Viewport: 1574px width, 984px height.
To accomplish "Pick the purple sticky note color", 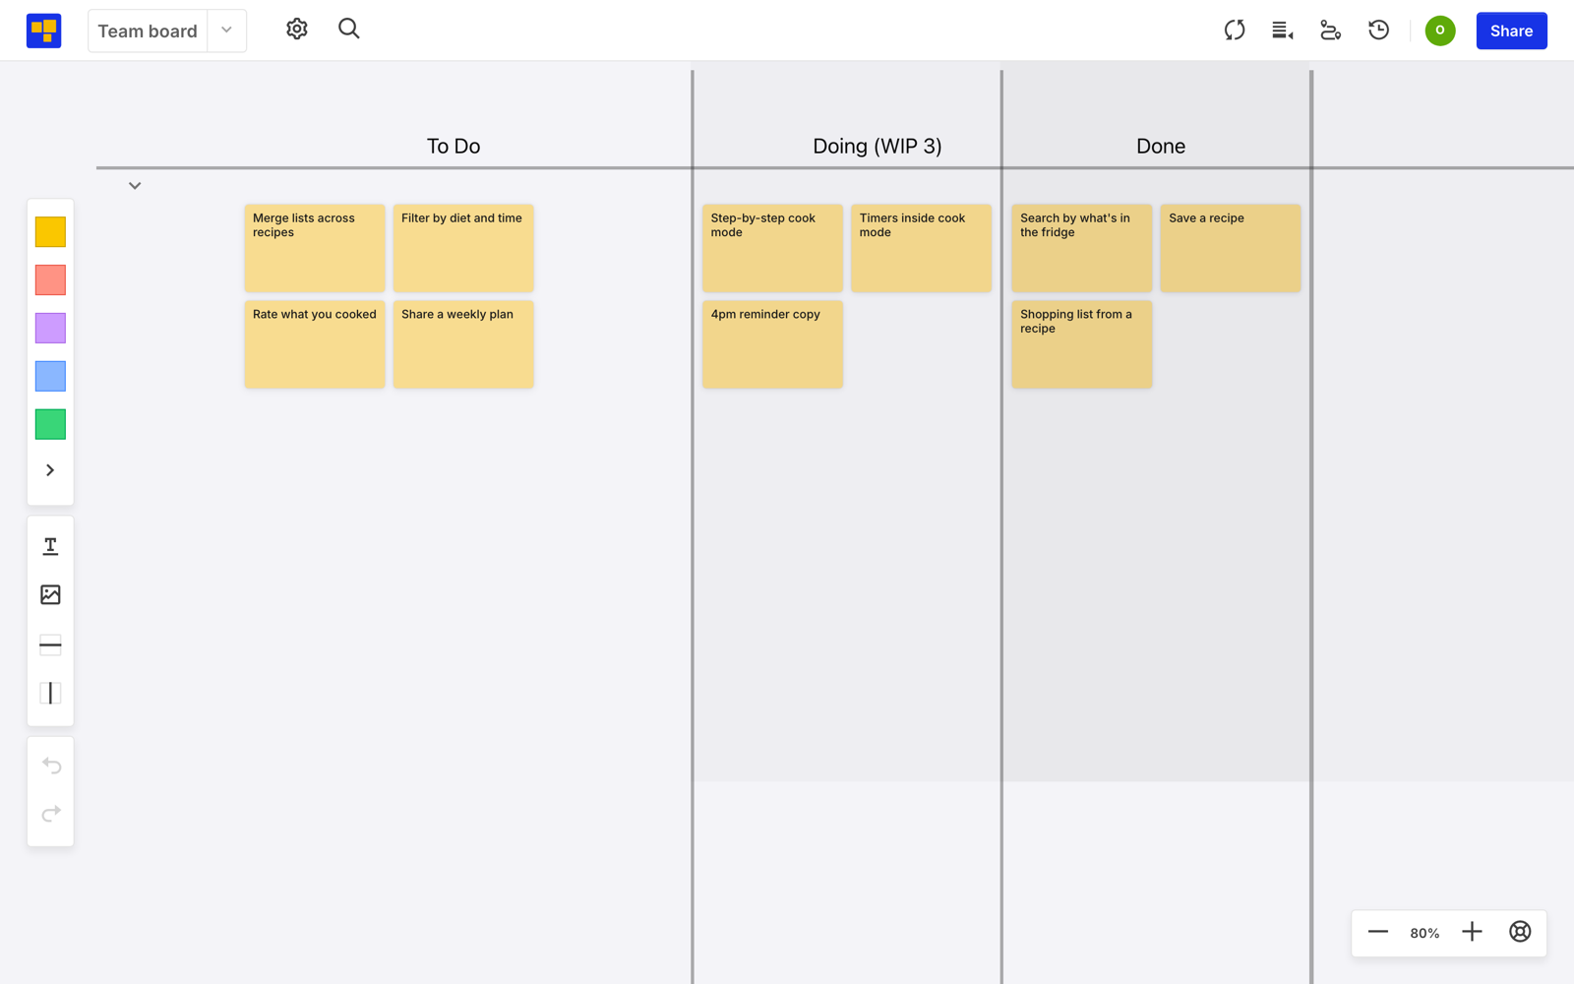I will (x=50, y=329).
